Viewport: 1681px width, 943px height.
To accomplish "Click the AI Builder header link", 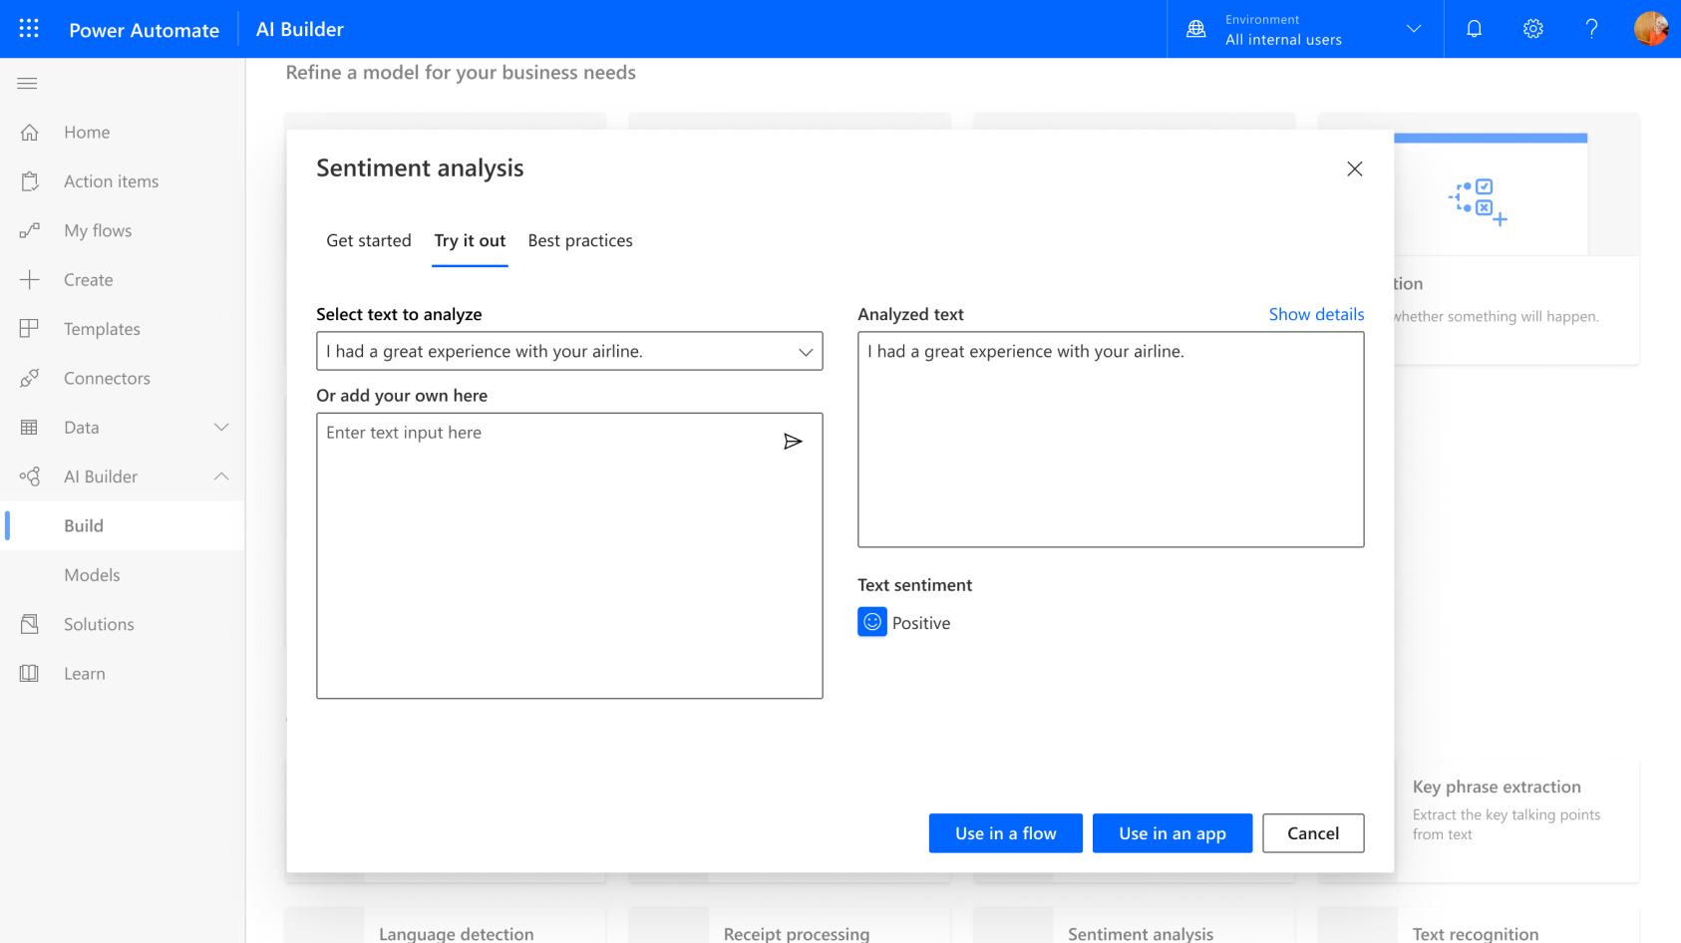I will click(300, 29).
